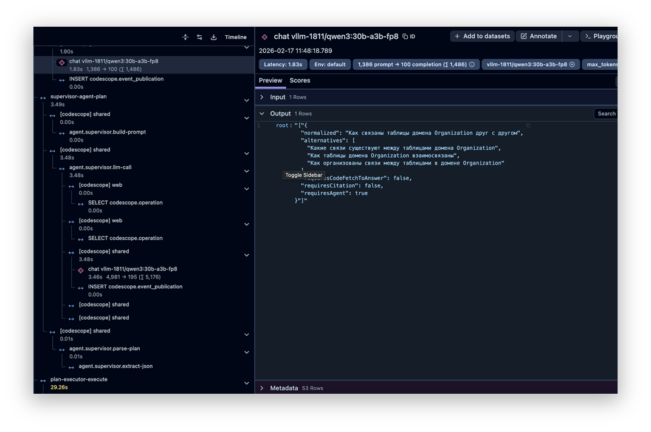This screenshot has width=651, height=432.
Task: Click the plus icon on the model name badge
Action: [572, 64]
